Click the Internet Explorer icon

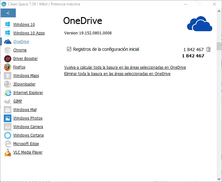[8, 93]
